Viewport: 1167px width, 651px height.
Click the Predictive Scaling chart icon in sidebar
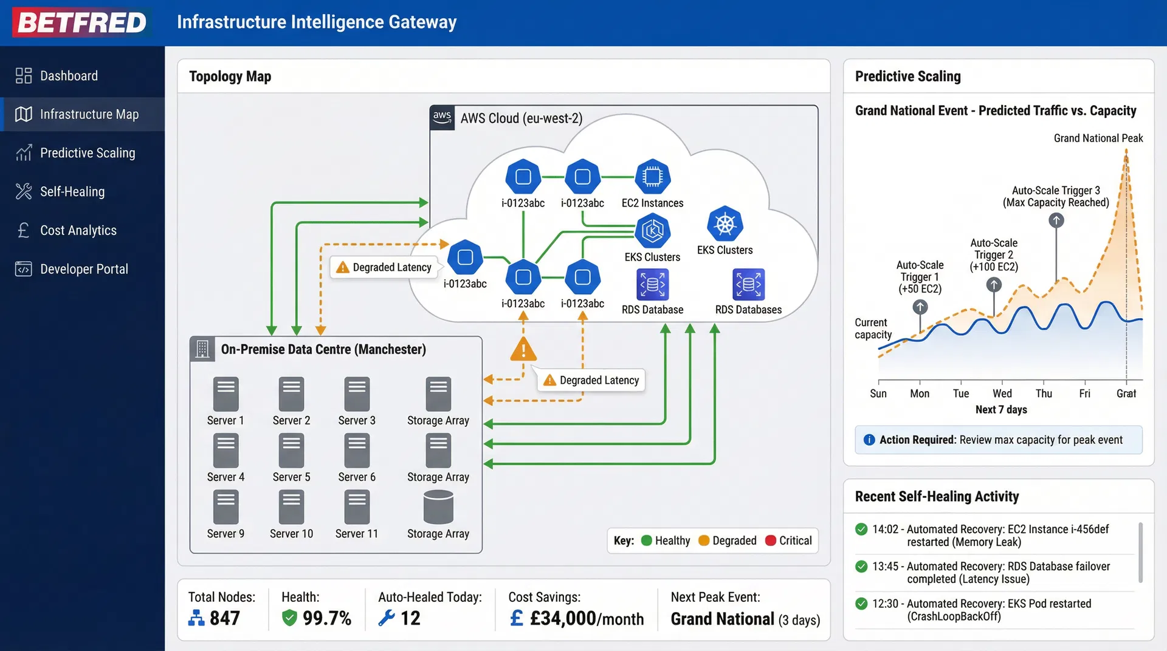click(x=23, y=152)
